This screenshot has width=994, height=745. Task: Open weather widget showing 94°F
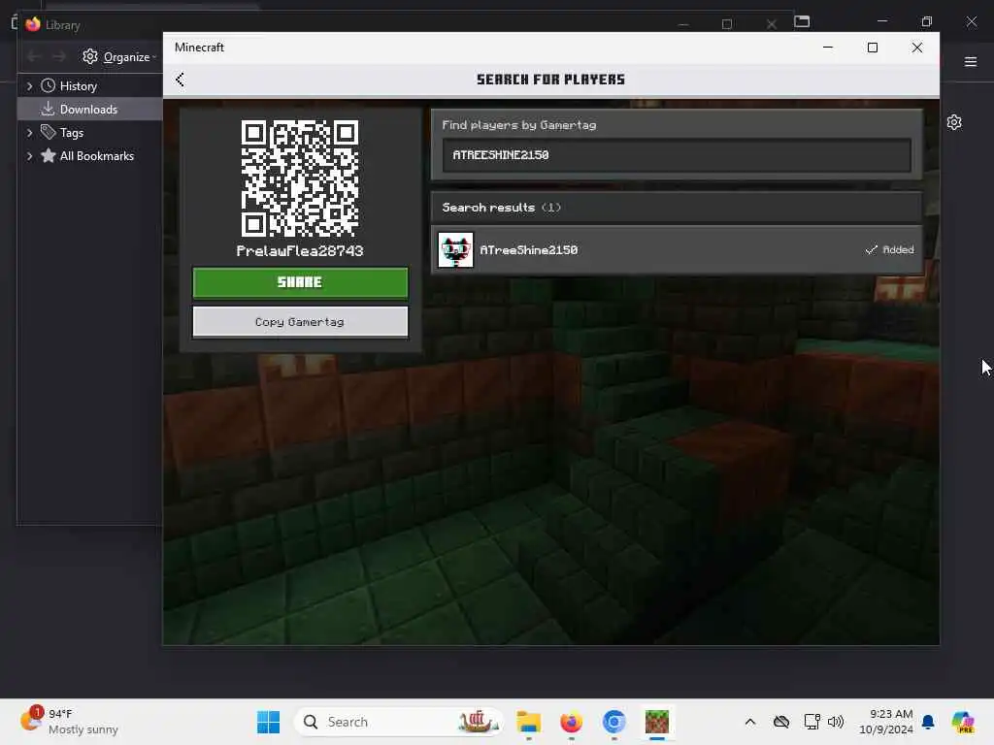click(x=70, y=722)
